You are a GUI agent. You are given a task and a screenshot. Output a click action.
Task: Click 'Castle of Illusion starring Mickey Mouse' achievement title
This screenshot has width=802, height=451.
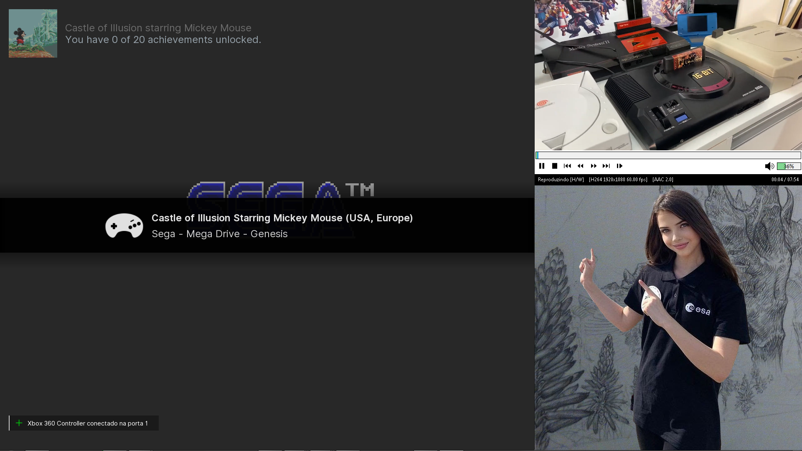(158, 28)
